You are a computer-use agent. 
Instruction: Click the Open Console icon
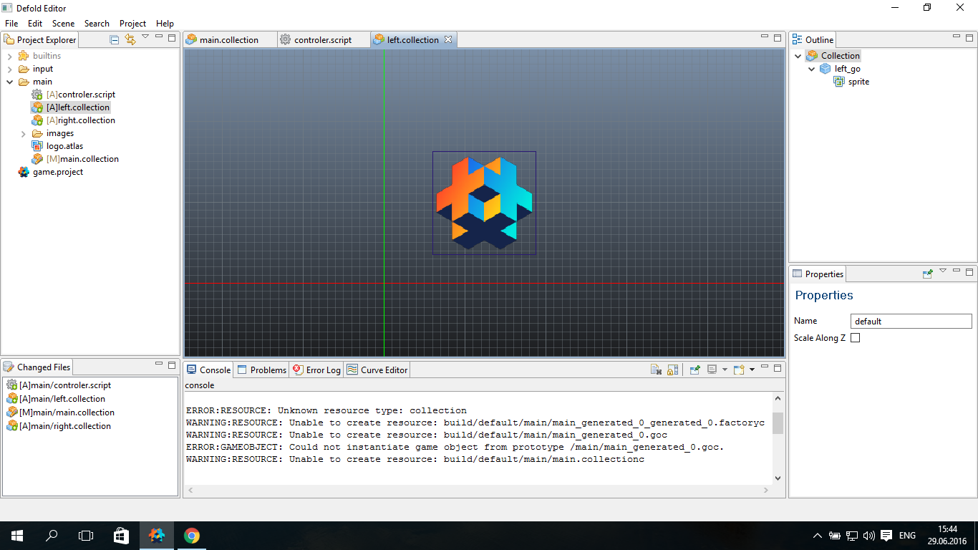739,370
